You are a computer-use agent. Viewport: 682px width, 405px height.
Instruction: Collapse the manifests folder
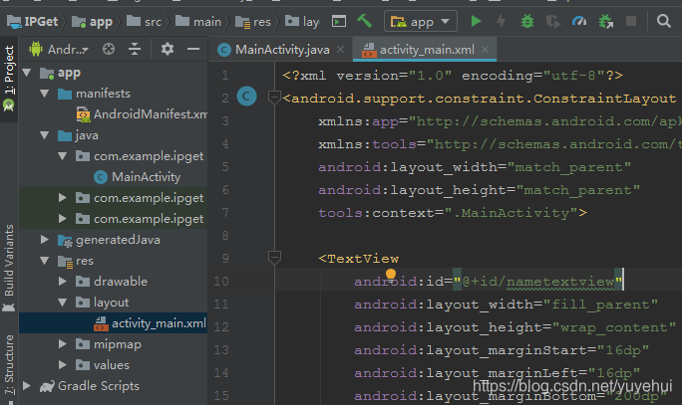44,94
